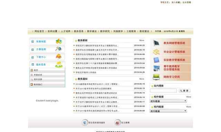221x132 pixels.
Task: Focus the 站内搜索 search input field
Action: [x=163, y=91]
